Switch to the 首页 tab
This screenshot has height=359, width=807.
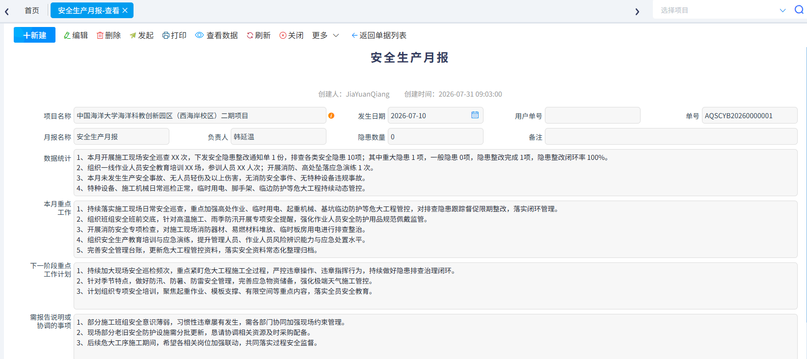(32, 10)
